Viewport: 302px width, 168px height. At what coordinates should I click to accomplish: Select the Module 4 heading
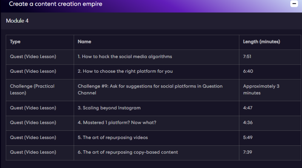coord(17,21)
